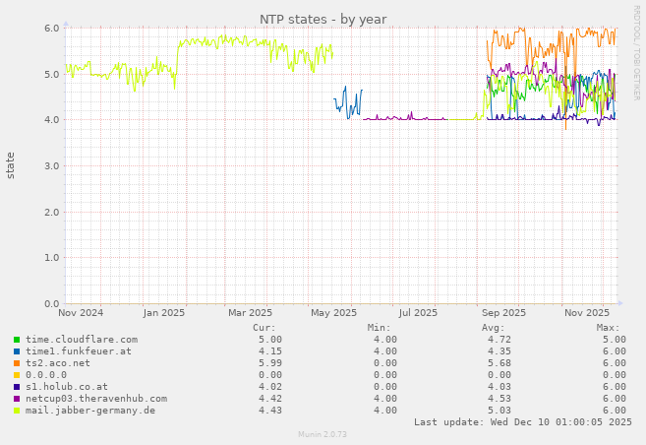Click the time1.funkfeuer.at Cur value 4.15
Viewport: 646px width, 445px height.
[x=270, y=351]
